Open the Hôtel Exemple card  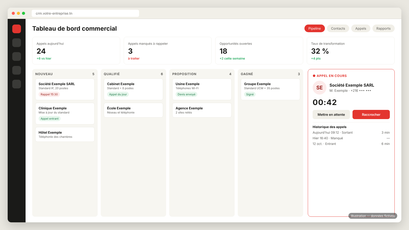[x=65, y=134]
